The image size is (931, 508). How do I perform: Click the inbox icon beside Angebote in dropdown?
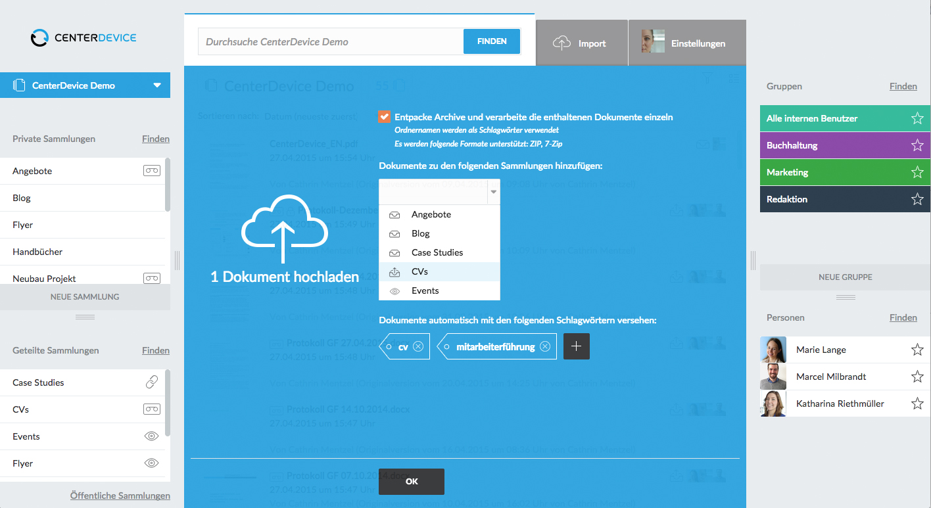pos(394,215)
